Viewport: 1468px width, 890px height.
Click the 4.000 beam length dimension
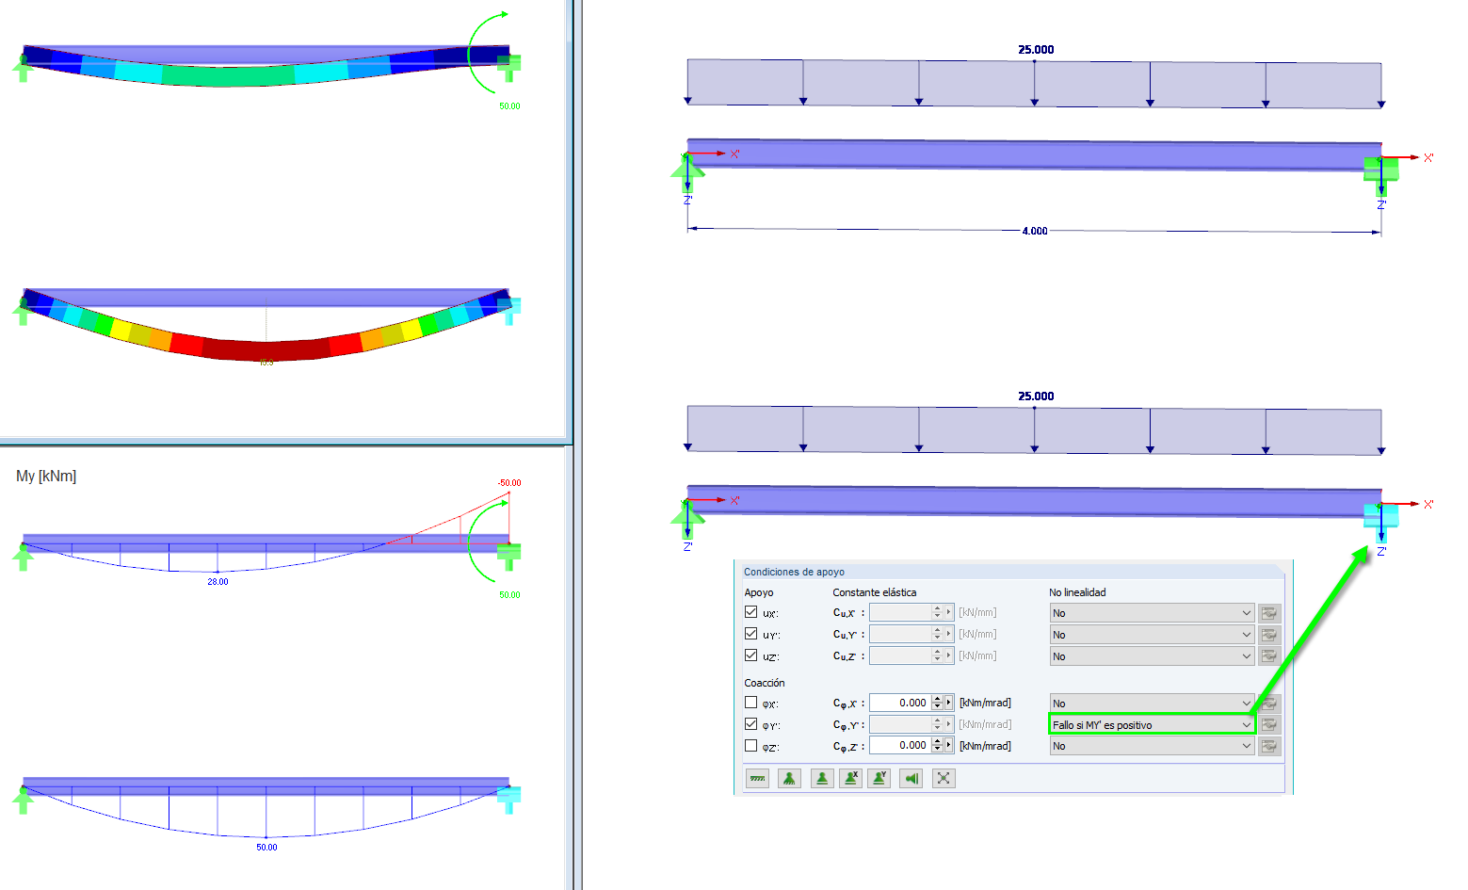[x=1035, y=231]
